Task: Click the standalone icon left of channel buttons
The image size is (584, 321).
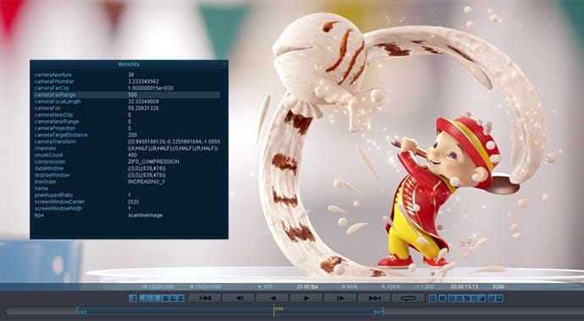Action: click(x=133, y=298)
